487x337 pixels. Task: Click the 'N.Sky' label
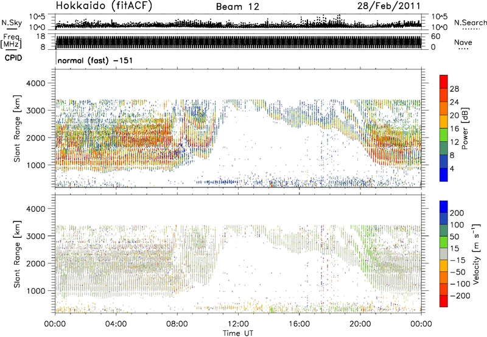pos(12,23)
